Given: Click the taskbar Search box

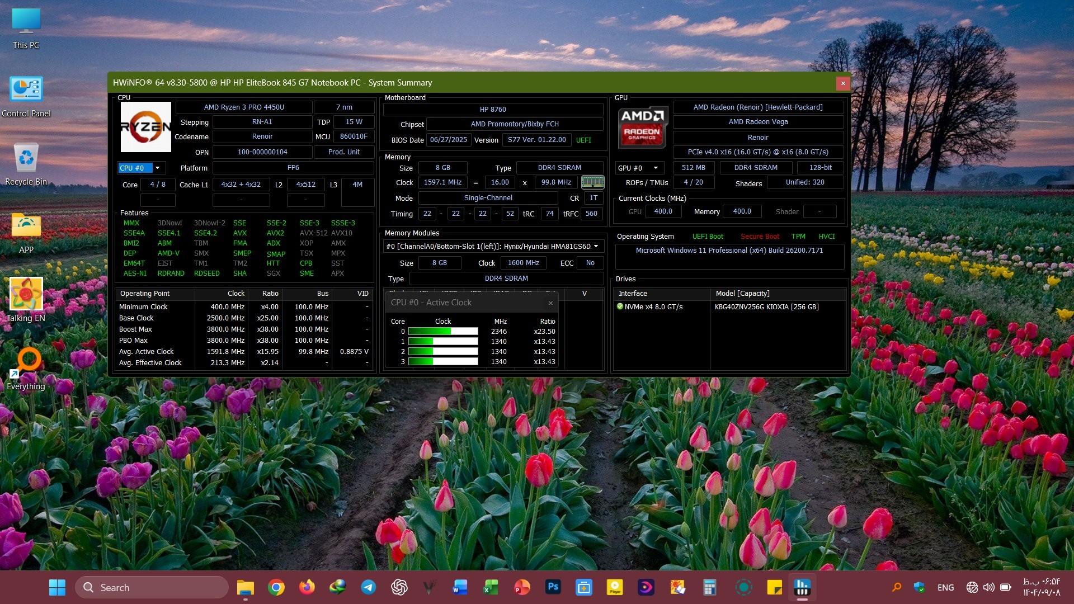Looking at the screenshot, I should [x=152, y=587].
